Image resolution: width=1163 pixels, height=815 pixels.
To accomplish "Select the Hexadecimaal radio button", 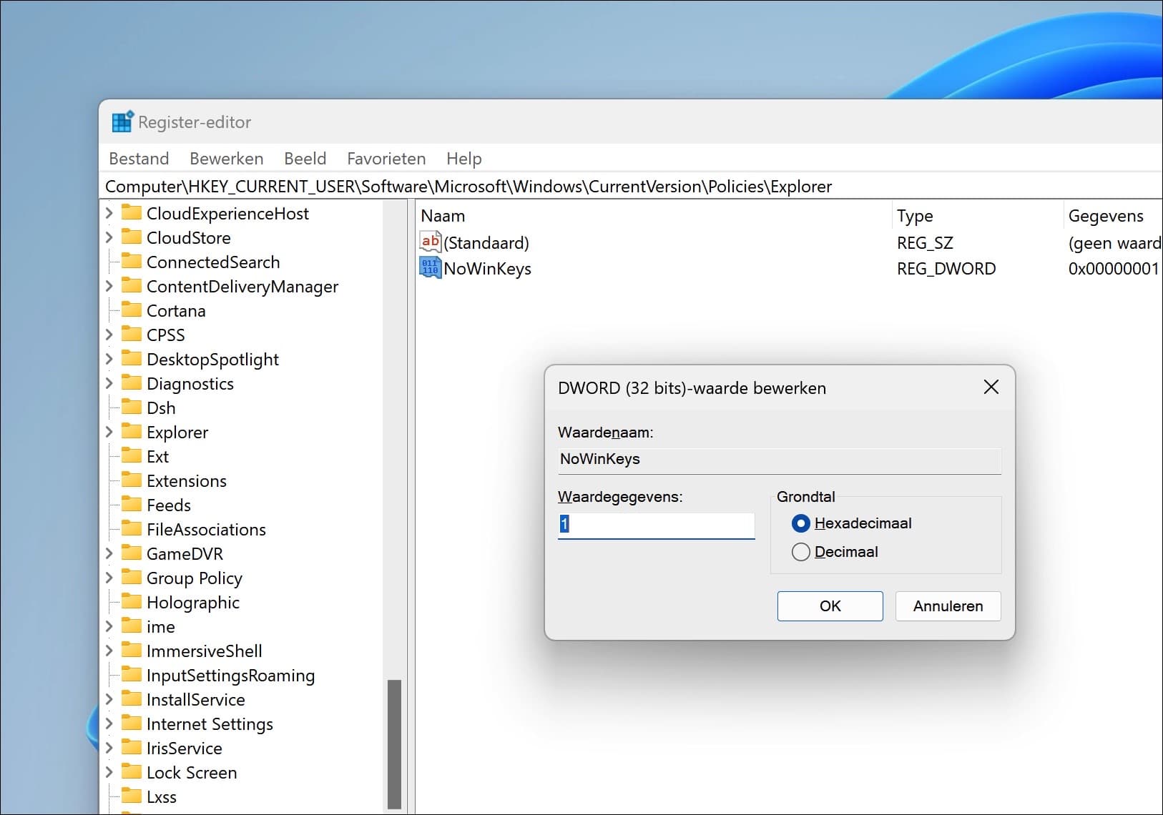I will tap(800, 523).
